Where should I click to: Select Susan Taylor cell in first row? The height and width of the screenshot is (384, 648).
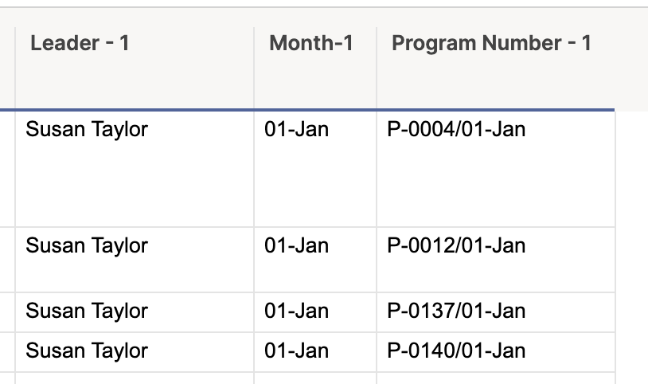pos(135,169)
